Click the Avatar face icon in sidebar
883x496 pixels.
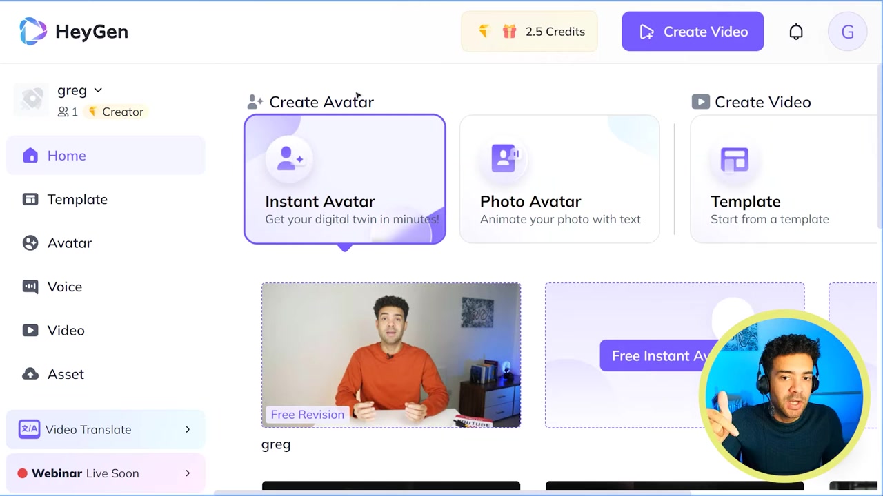pos(30,243)
